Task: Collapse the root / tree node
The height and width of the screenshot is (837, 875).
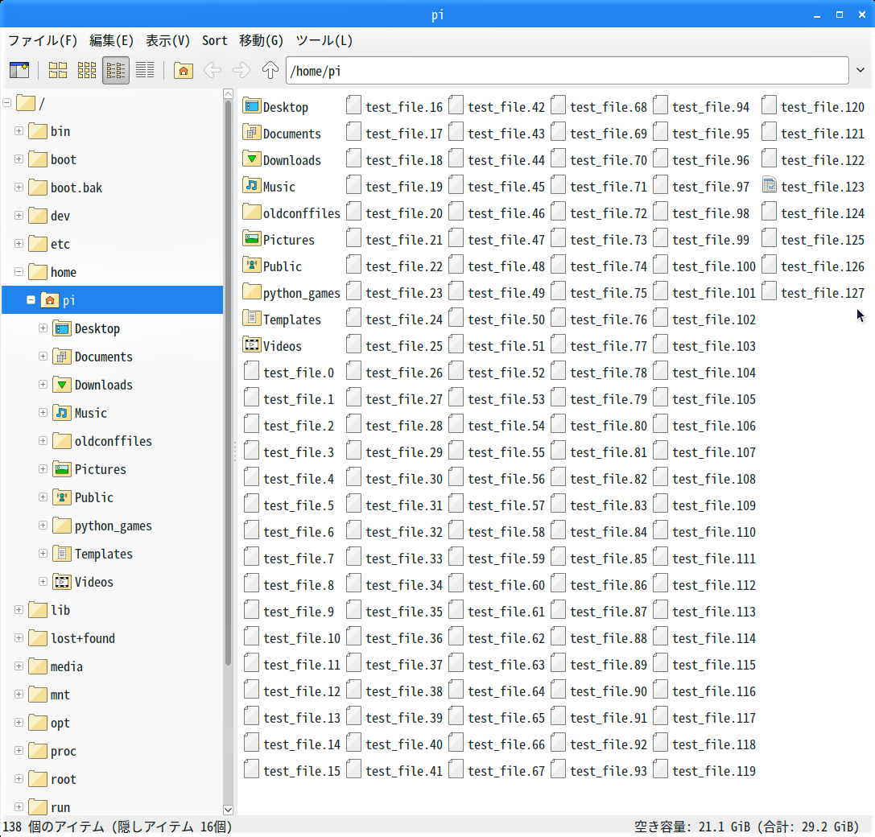Action: 7,103
